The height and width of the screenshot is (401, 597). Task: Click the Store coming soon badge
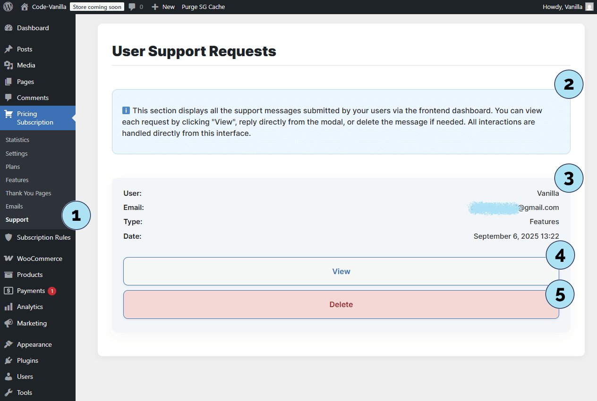(x=97, y=7)
